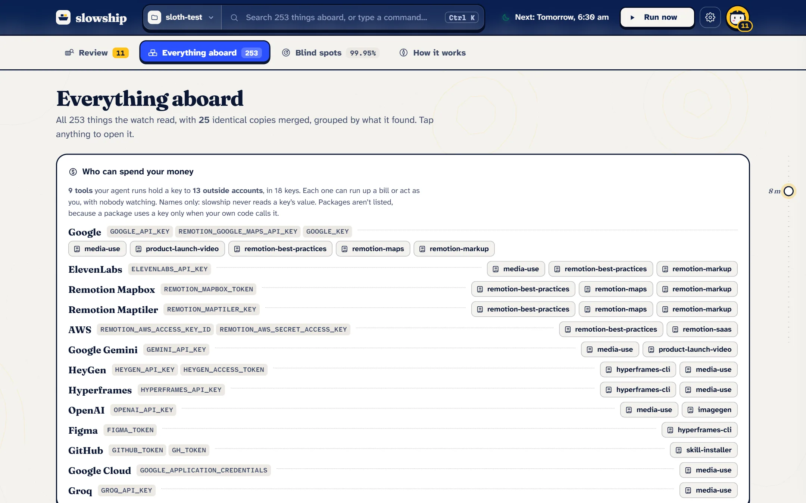Open hyperframes-cli in the Figma row
Screen dimensions: 806x503
(x=699, y=430)
